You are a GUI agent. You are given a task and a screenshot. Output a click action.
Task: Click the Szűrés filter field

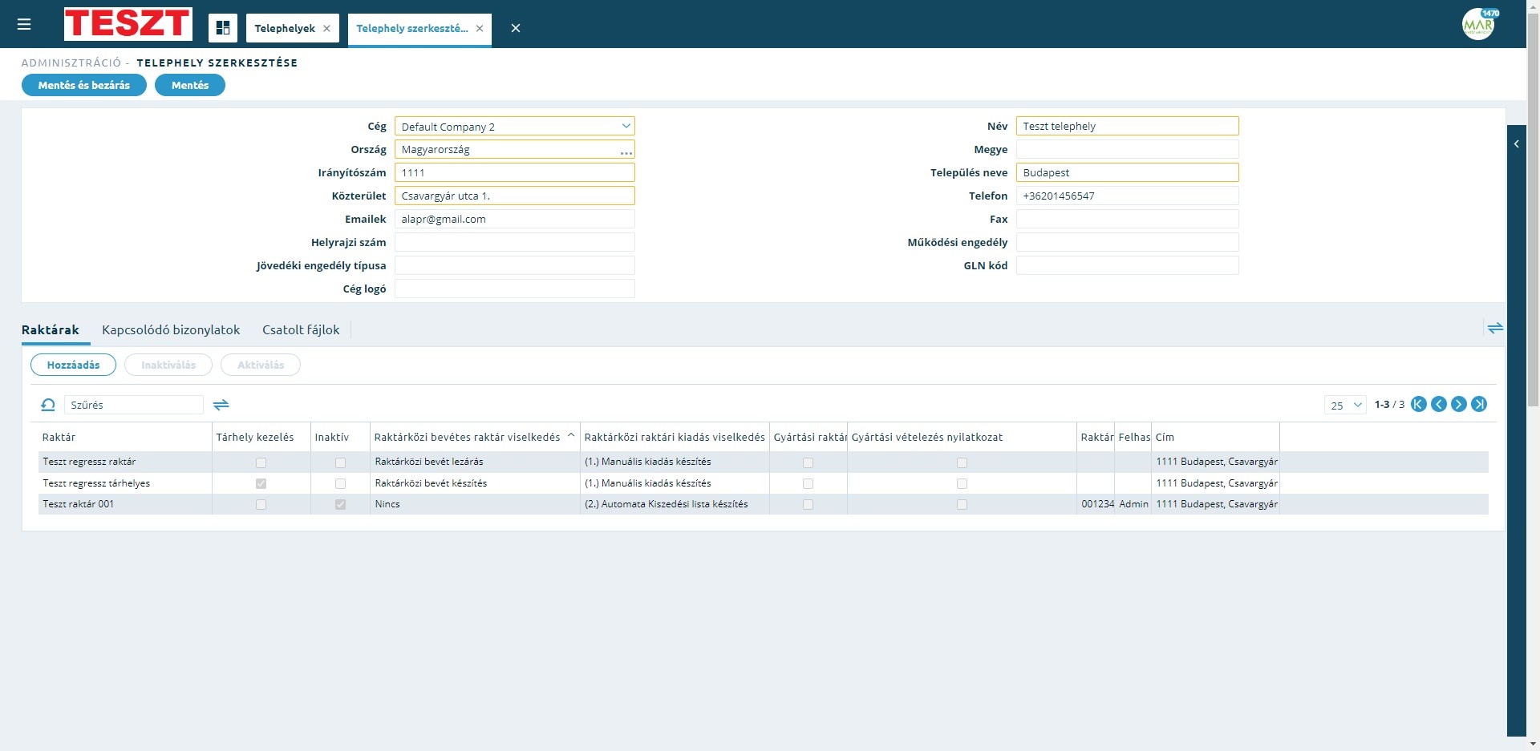[133, 405]
